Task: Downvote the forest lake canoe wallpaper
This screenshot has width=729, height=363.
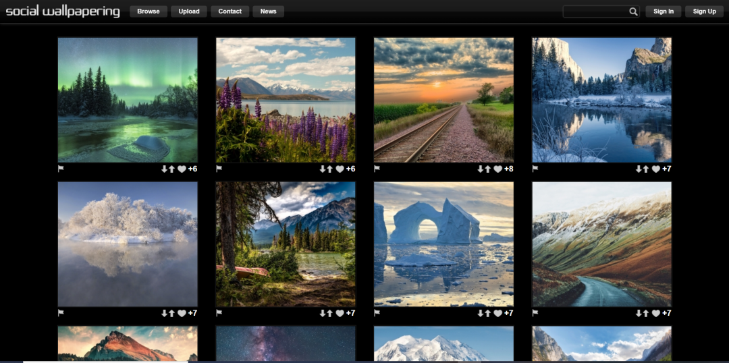Action: point(322,313)
